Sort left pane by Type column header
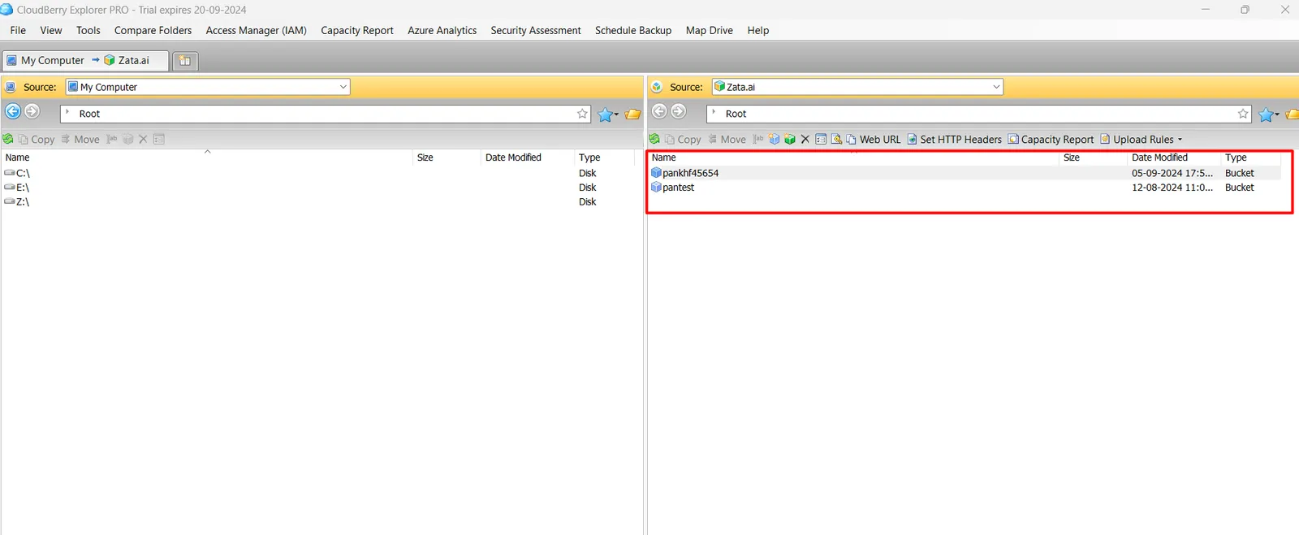 click(605, 157)
